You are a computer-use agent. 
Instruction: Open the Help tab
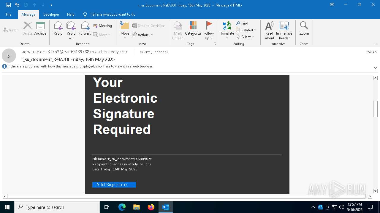coord(71,14)
